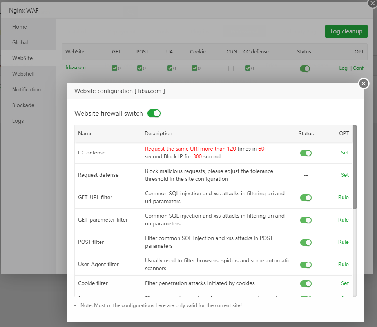Close the Website configuration dialog
377x327 pixels.
[x=364, y=84]
